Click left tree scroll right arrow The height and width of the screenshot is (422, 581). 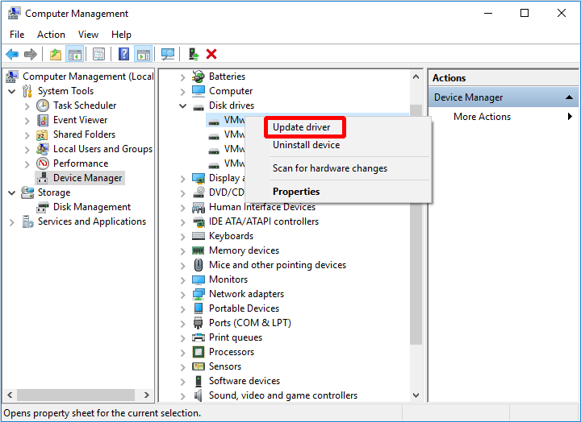147,395
